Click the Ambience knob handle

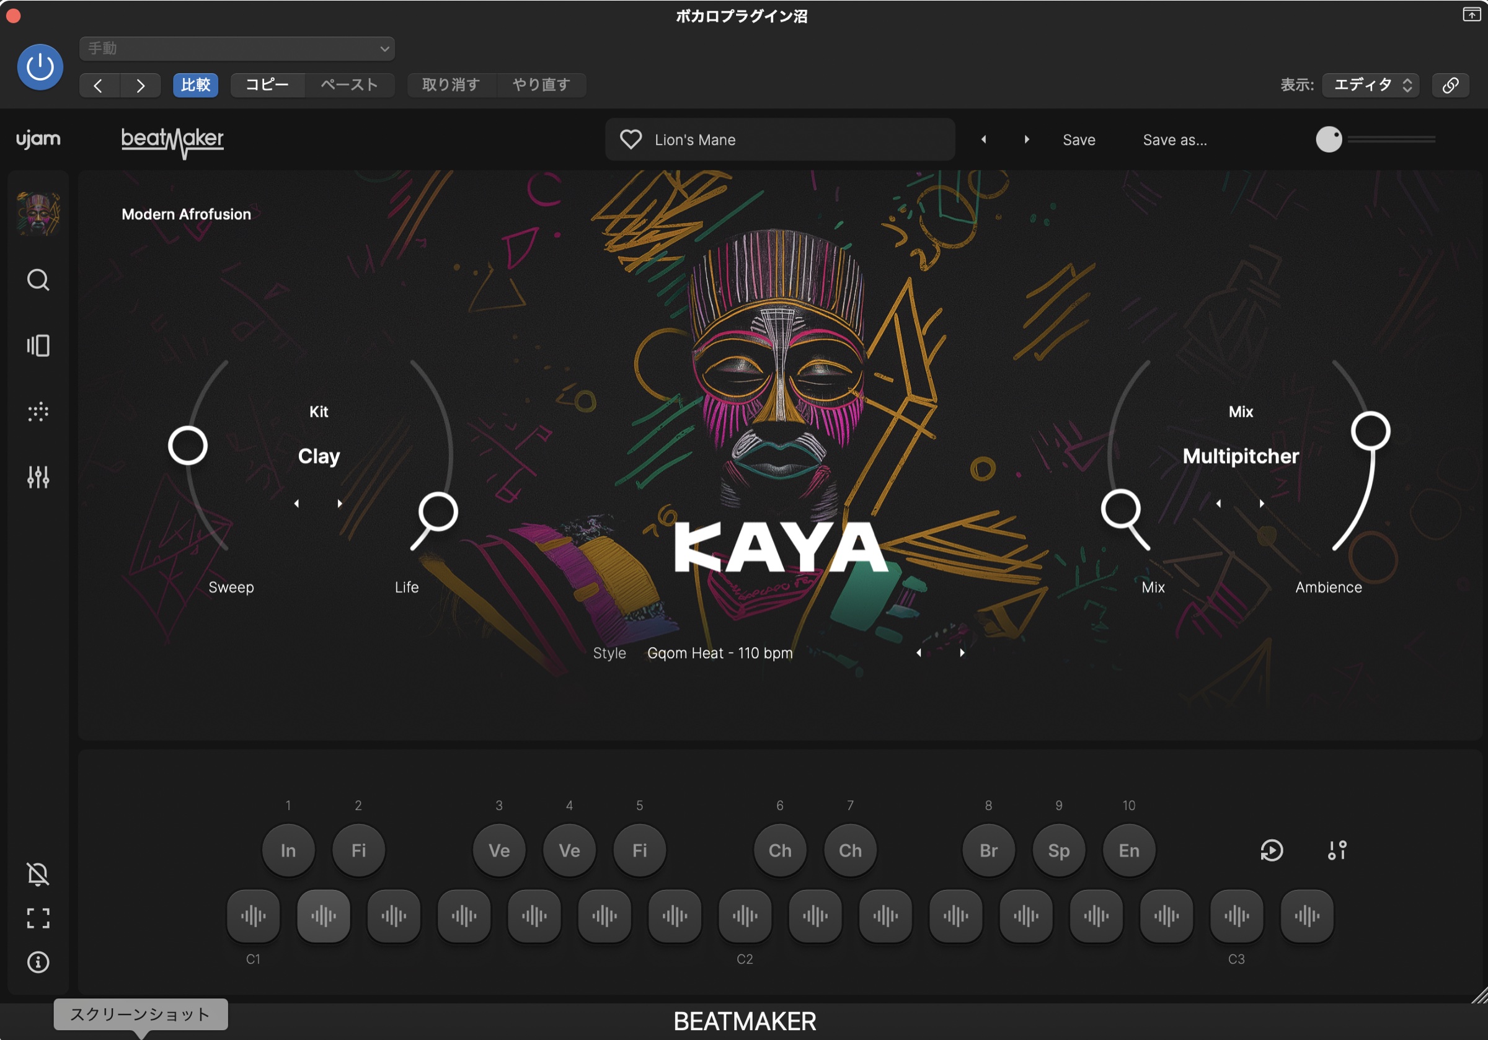point(1371,431)
